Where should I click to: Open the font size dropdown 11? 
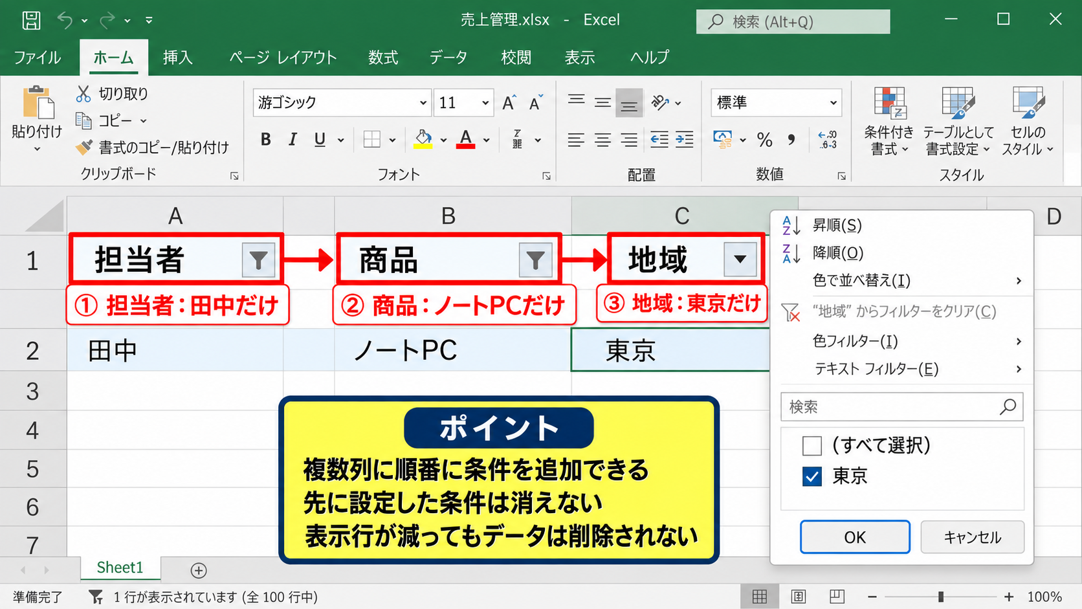485,103
